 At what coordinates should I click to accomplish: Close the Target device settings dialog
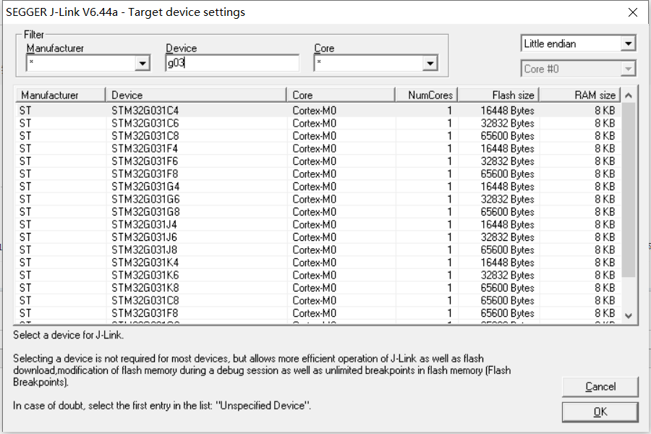[x=633, y=12]
